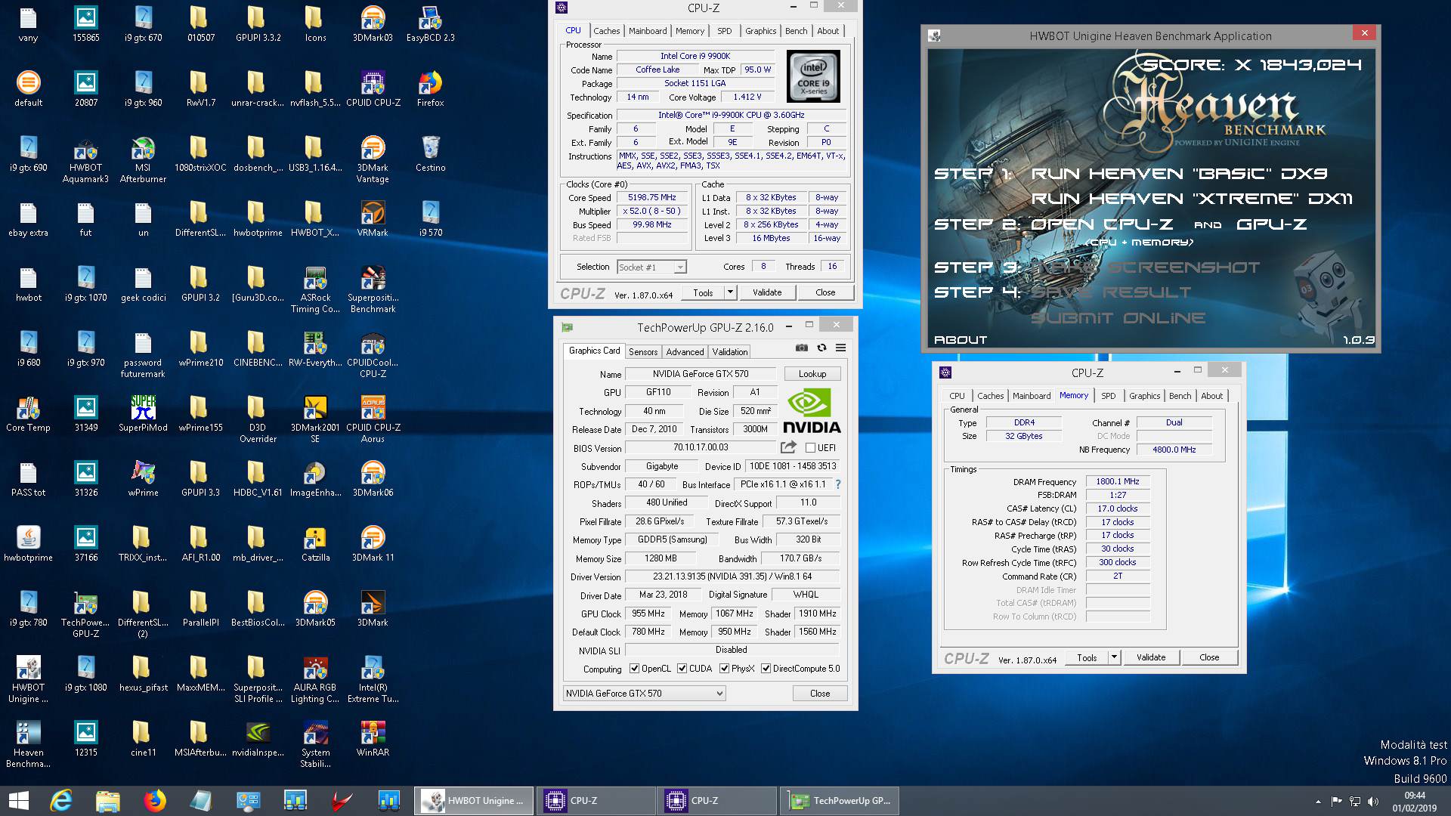Open SPD tab in Memory CPU-Z window
This screenshot has width=1451, height=816.
click(x=1108, y=396)
